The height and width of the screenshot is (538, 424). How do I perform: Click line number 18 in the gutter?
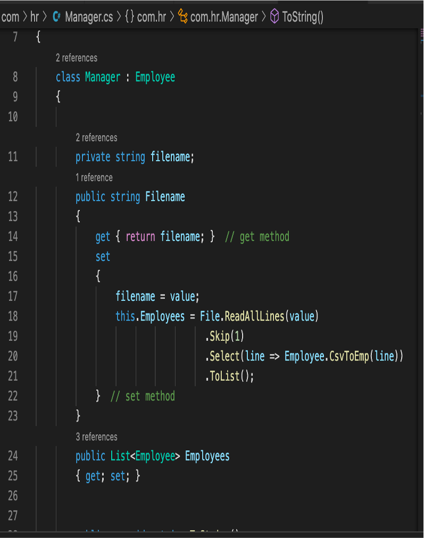[x=13, y=316]
